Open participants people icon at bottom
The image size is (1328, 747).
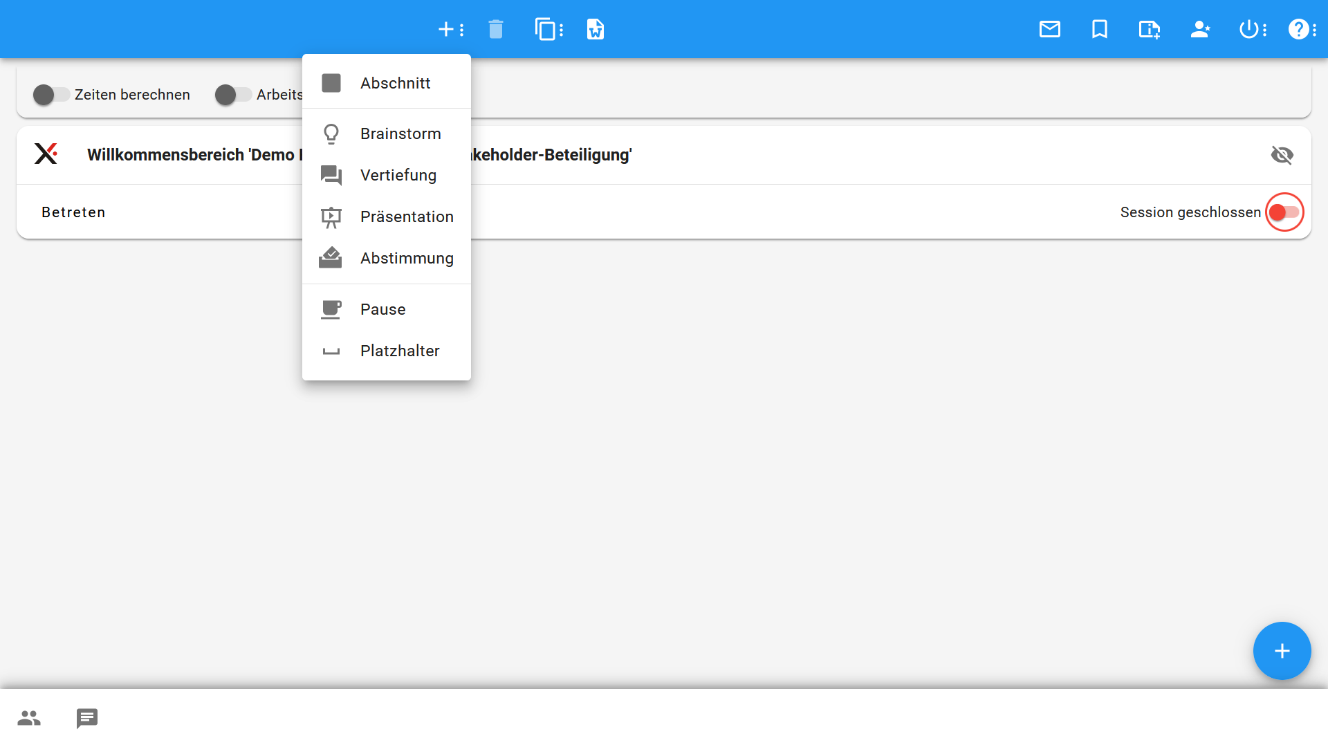click(29, 718)
